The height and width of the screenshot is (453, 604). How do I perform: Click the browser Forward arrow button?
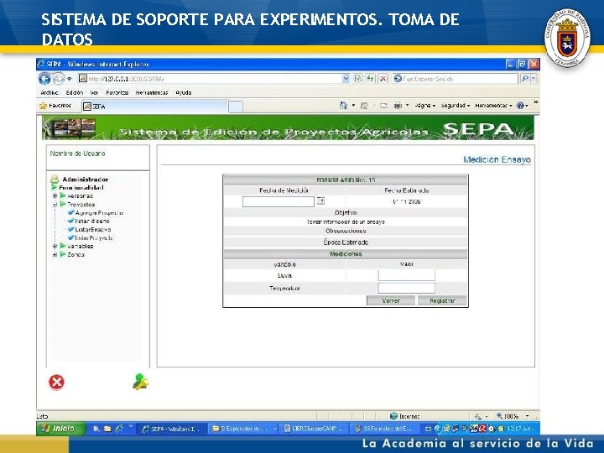[59, 79]
